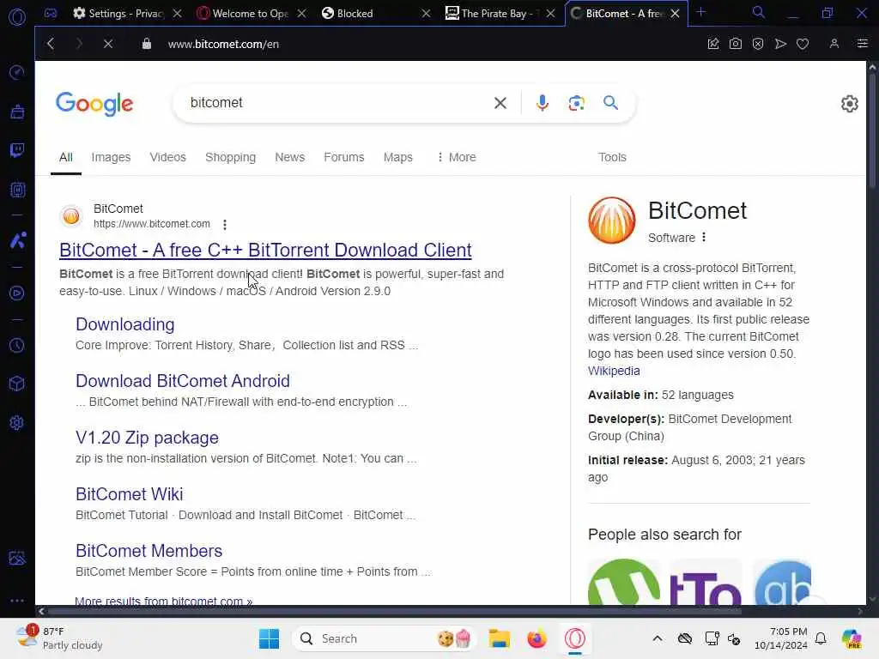Viewport: 879px width, 659px height.
Task: Click the taskbar Search box
Action: [384, 638]
